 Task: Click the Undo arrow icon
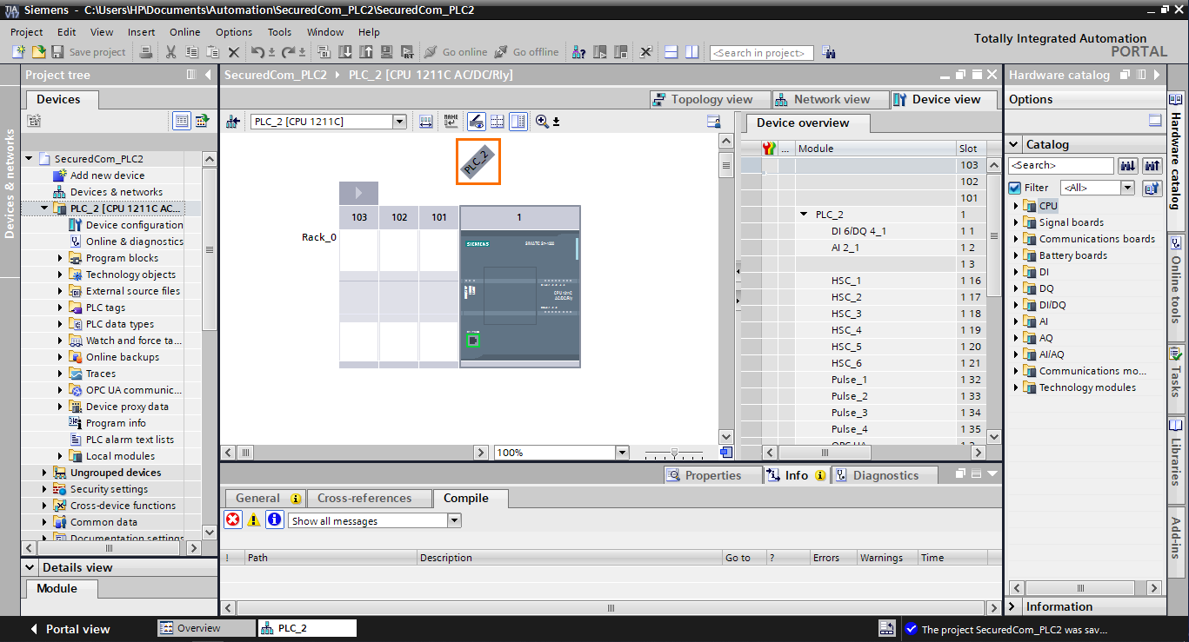257,52
